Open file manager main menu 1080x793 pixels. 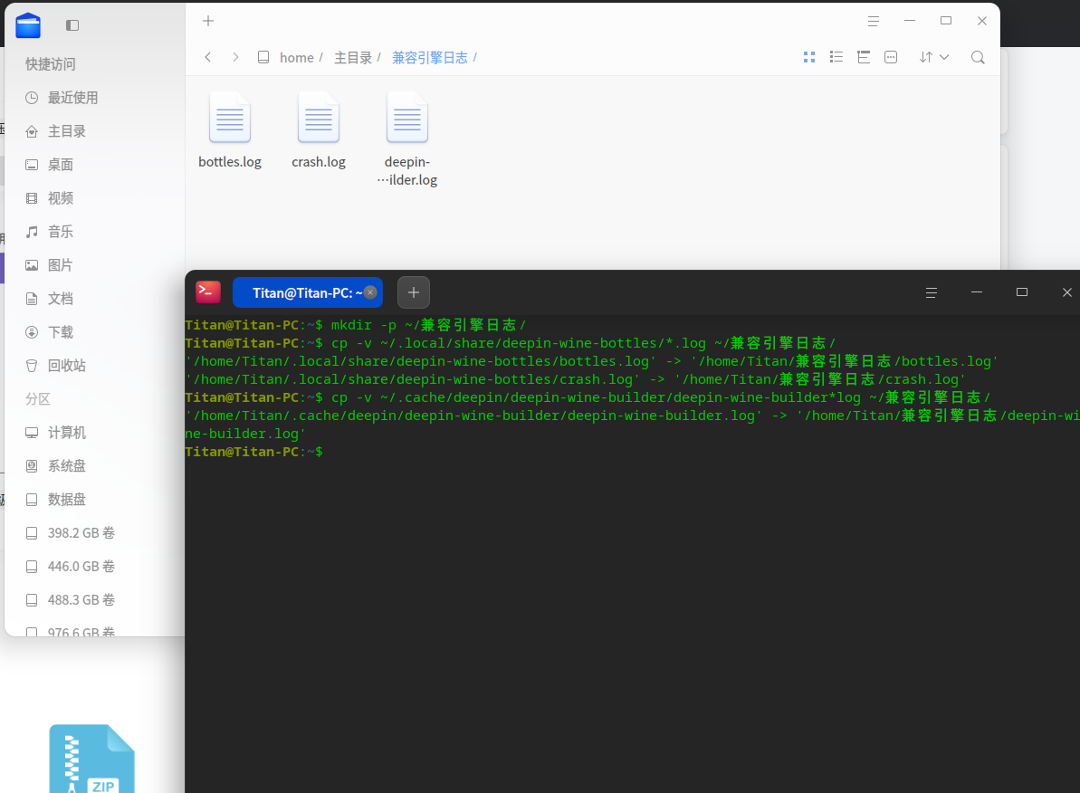(873, 21)
